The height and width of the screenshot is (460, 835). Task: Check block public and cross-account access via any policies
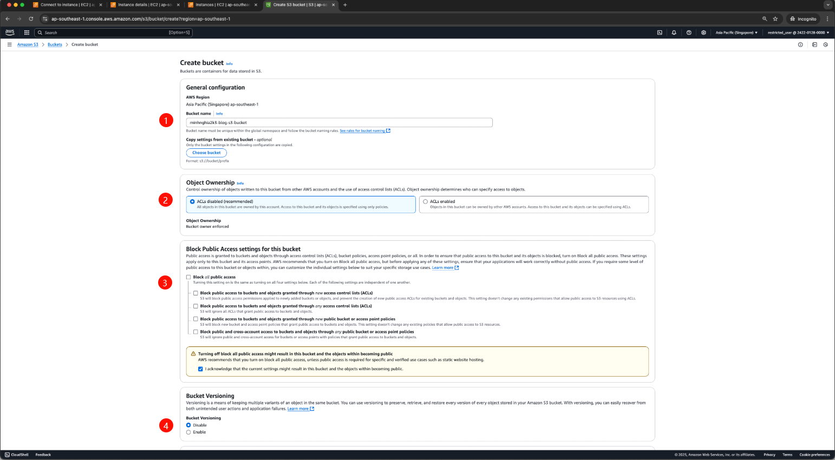(x=195, y=332)
